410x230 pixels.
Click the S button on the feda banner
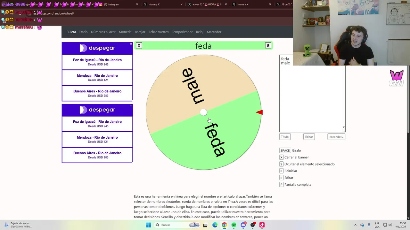(x=268, y=45)
